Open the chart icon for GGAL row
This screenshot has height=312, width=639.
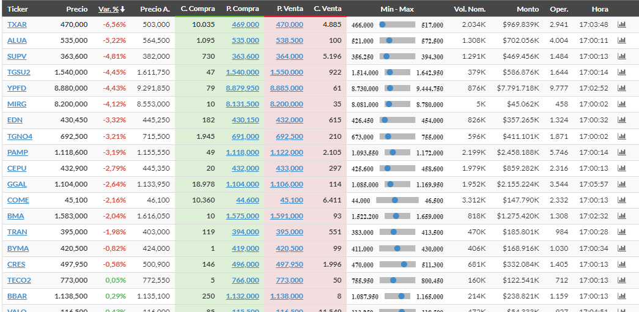pos(621,184)
